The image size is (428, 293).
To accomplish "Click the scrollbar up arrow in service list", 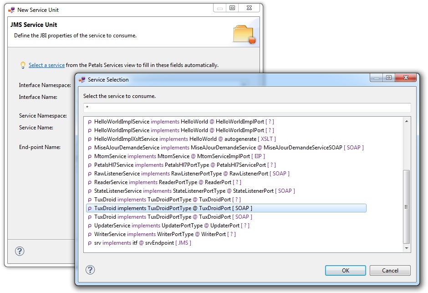I will (x=407, y=121).
